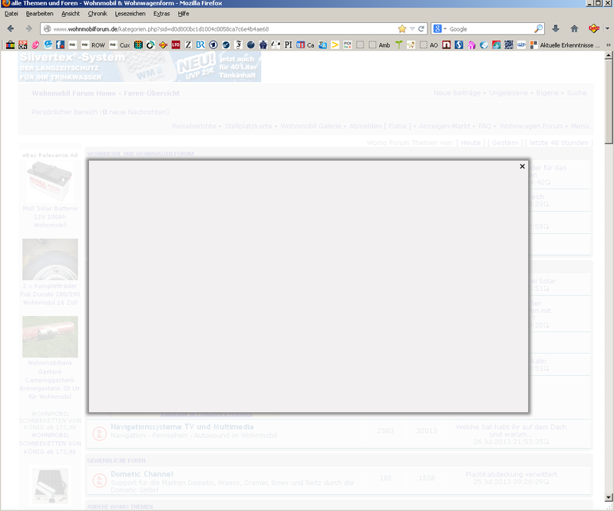Open the Lesezeichen menu
The image size is (614, 511).
click(x=127, y=14)
